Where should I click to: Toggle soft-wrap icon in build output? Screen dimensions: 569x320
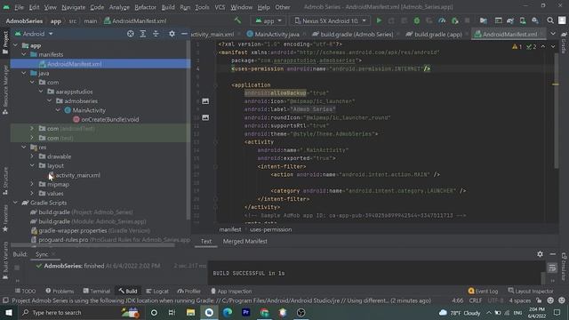coord(552,268)
